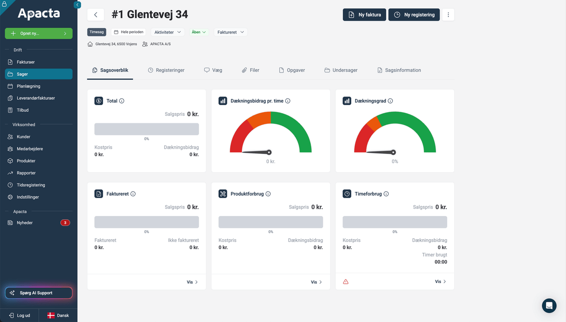Click the Total progress bar

pyautogui.click(x=147, y=129)
